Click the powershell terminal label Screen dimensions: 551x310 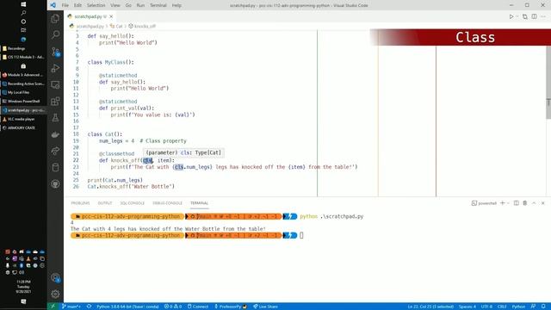tap(484, 203)
